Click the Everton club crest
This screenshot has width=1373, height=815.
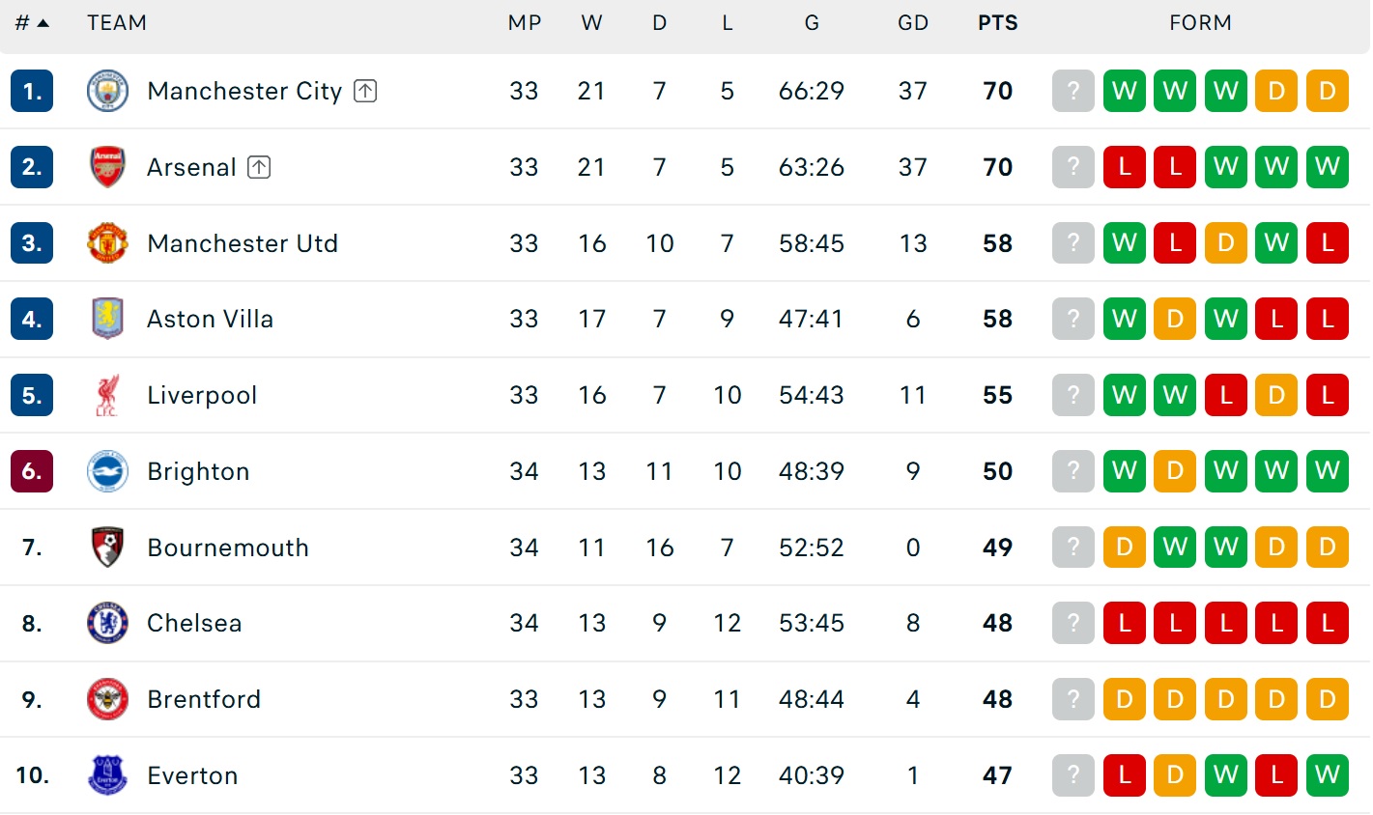pyautogui.click(x=107, y=775)
